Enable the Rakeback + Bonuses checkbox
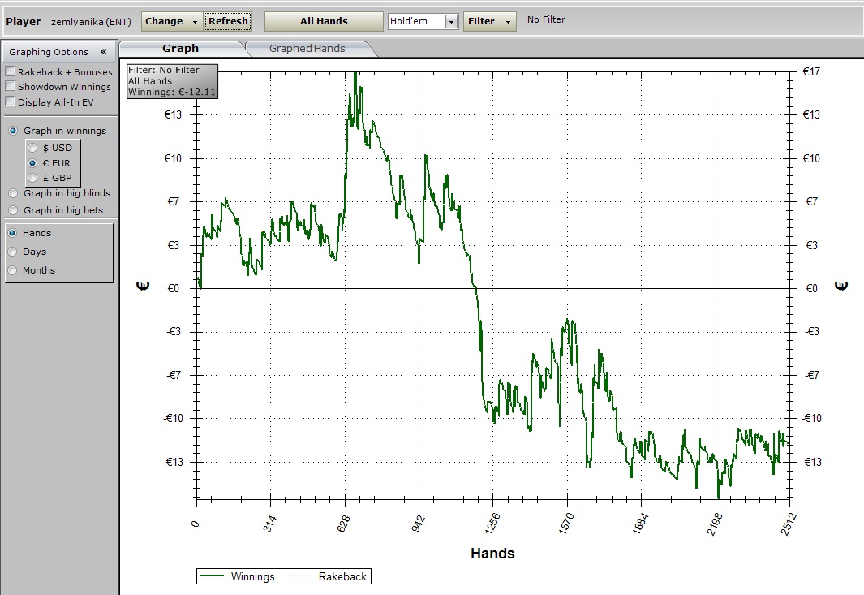 [11, 72]
